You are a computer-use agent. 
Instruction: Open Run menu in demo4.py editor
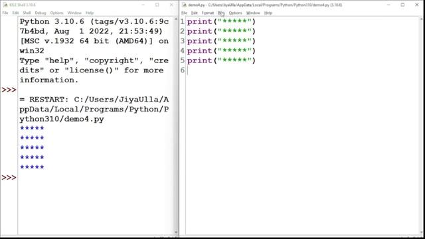(221, 13)
